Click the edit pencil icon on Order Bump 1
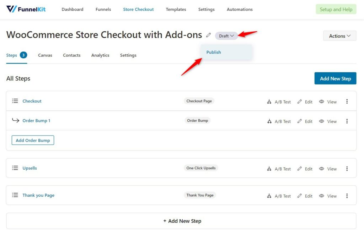This screenshot has width=364, height=235. point(299,121)
